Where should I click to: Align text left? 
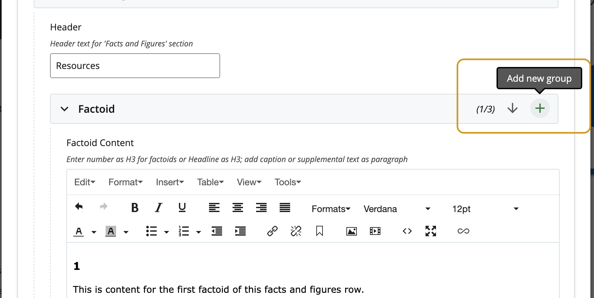tap(214, 207)
